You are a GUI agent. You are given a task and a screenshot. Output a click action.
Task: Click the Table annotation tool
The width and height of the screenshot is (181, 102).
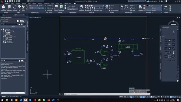(x=133, y=10)
